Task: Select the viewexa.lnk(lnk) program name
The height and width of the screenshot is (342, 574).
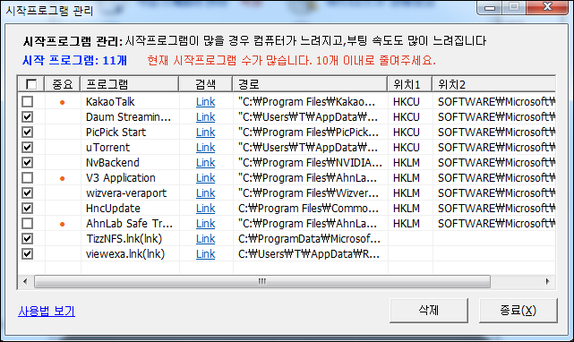Action: (125, 253)
